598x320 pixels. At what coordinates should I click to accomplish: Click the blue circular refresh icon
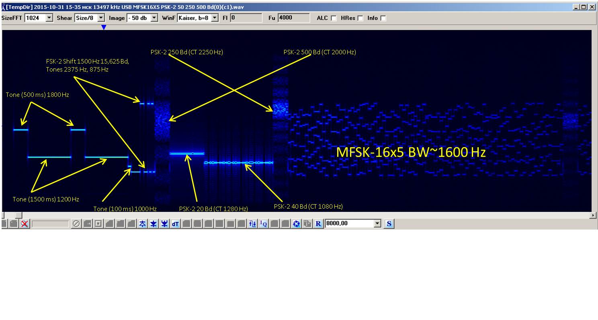coord(296,224)
